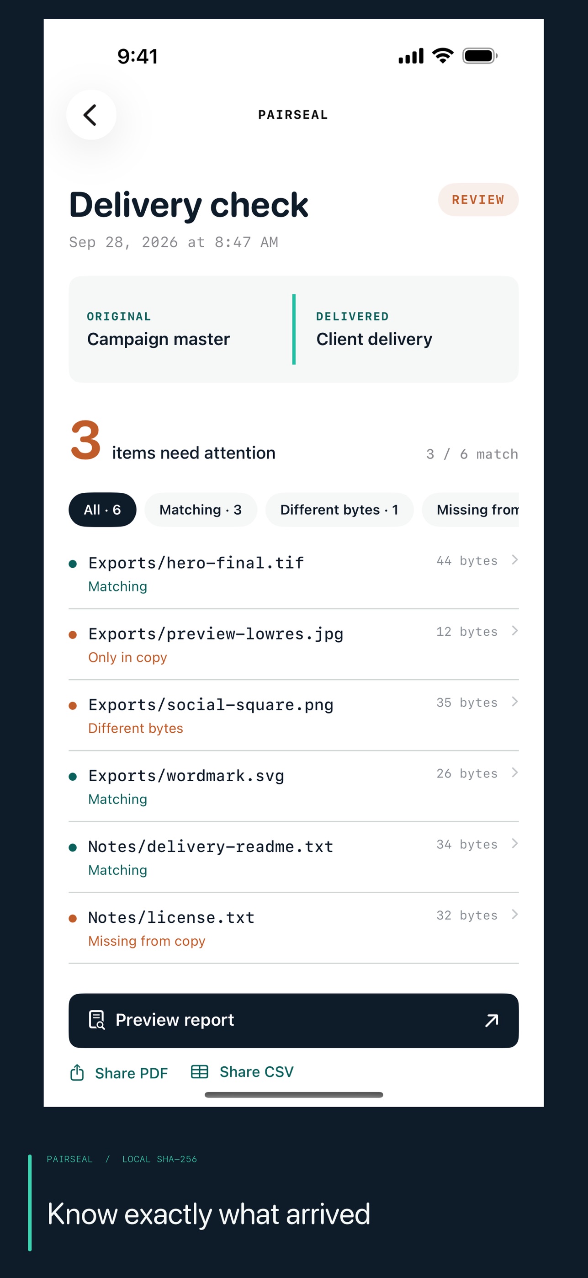Select the Missing from filter chip
Viewport: 588px width, 1278px height.
tap(471, 510)
